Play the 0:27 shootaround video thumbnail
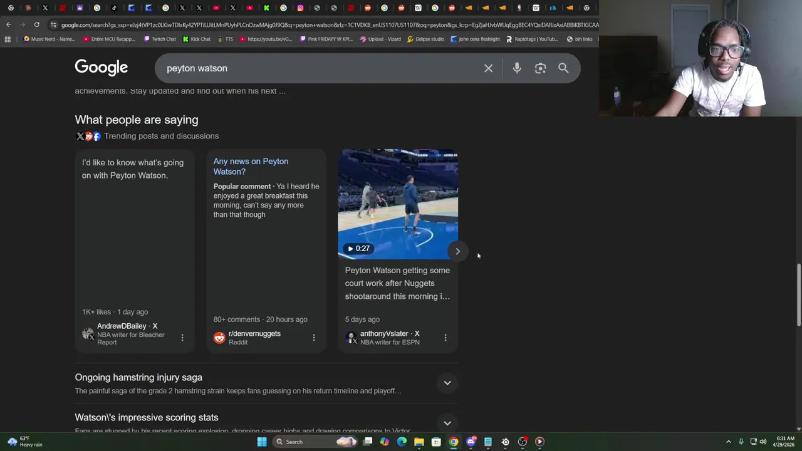This screenshot has width=802, height=451. pos(398,204)
